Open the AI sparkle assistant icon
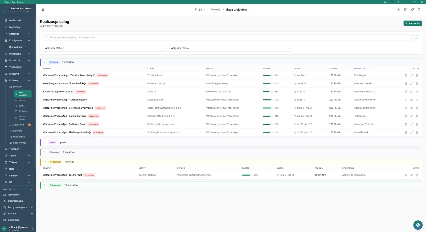 [x=412, y=10]
